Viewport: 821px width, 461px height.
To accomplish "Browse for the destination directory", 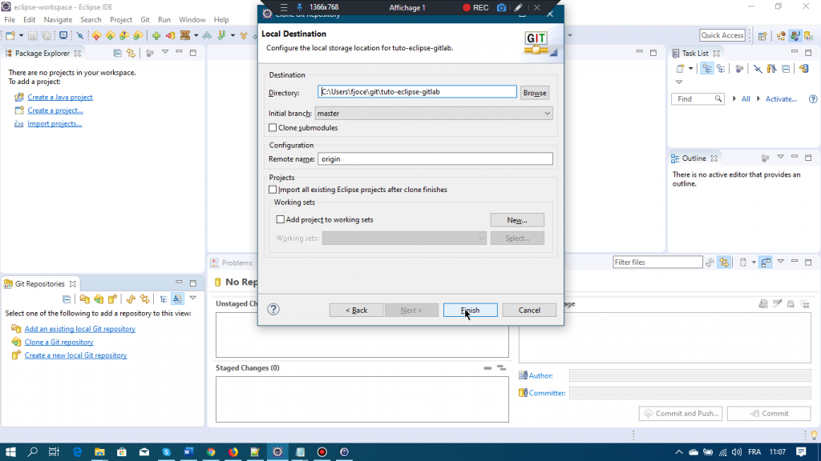I will [x=535, y=93].
